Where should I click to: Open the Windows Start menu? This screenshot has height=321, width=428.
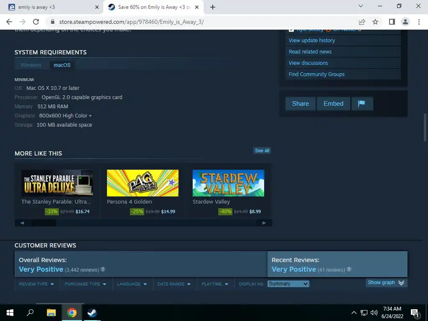10,313
